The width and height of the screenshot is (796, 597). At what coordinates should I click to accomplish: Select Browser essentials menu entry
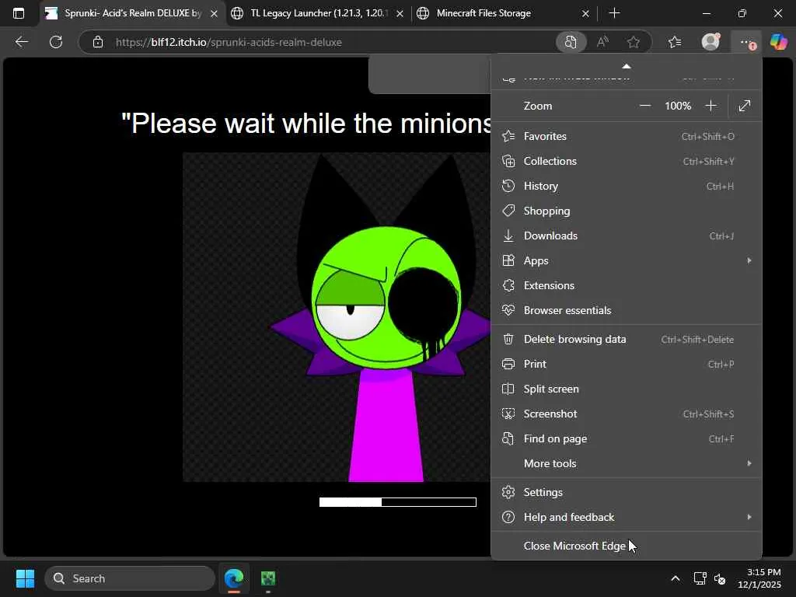pos(626,310)
